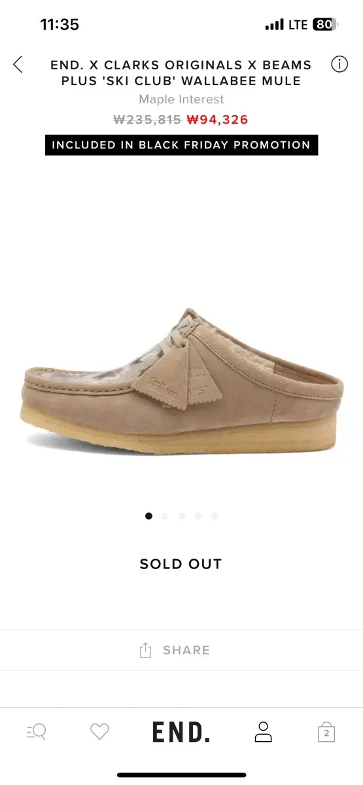This screenshot has height=785, width=363.
Task: Tap the Included in Black Friday Promotion banner
Action: click(x=181, y=145)
